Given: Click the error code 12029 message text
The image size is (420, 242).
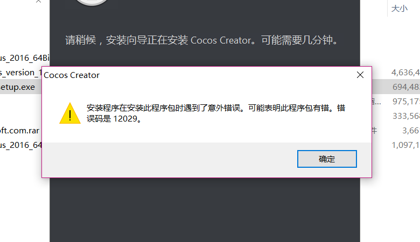Looking at the screenshot, I should click(215, 113).
